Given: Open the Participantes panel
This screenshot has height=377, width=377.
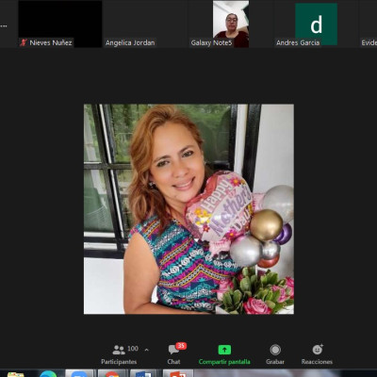Looking at the screenshot, I should tap(119, 354).
